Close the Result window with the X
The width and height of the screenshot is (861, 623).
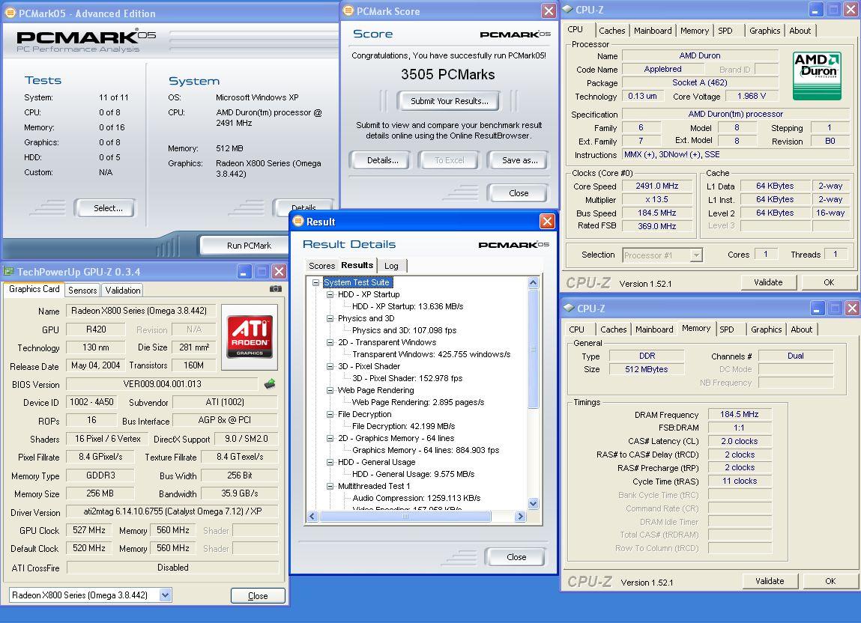click(x=547, y=221)
